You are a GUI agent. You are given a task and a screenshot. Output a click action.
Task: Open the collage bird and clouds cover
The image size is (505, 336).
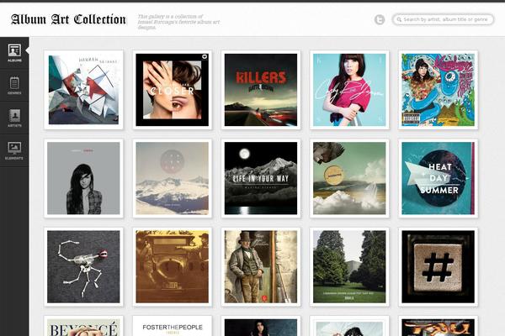pos(349,178)
